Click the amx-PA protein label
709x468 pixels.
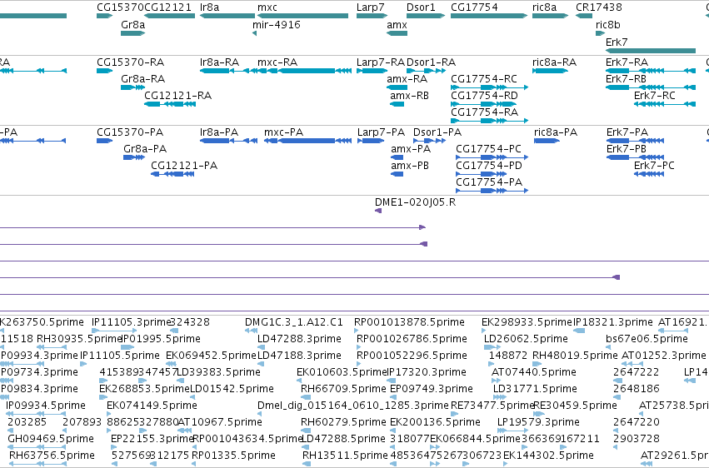tap(411, 148)
